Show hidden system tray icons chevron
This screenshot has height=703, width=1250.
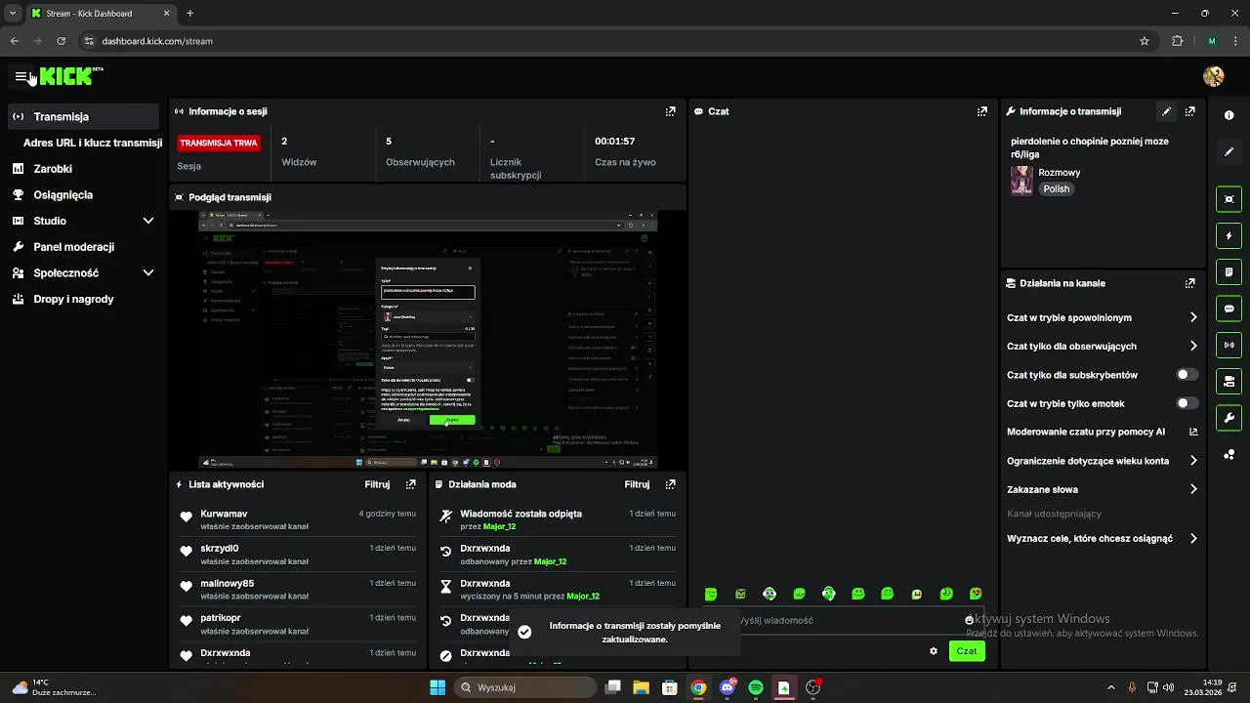[x=1111, y=687]
